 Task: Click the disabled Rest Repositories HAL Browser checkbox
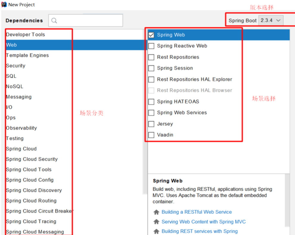(x=151, y=91)
